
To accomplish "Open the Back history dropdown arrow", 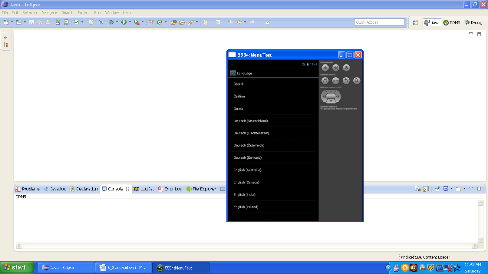I will click(245, 22).
